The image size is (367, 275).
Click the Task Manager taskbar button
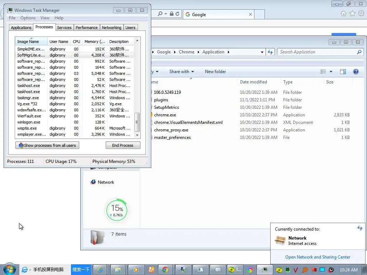coord(265,270)
